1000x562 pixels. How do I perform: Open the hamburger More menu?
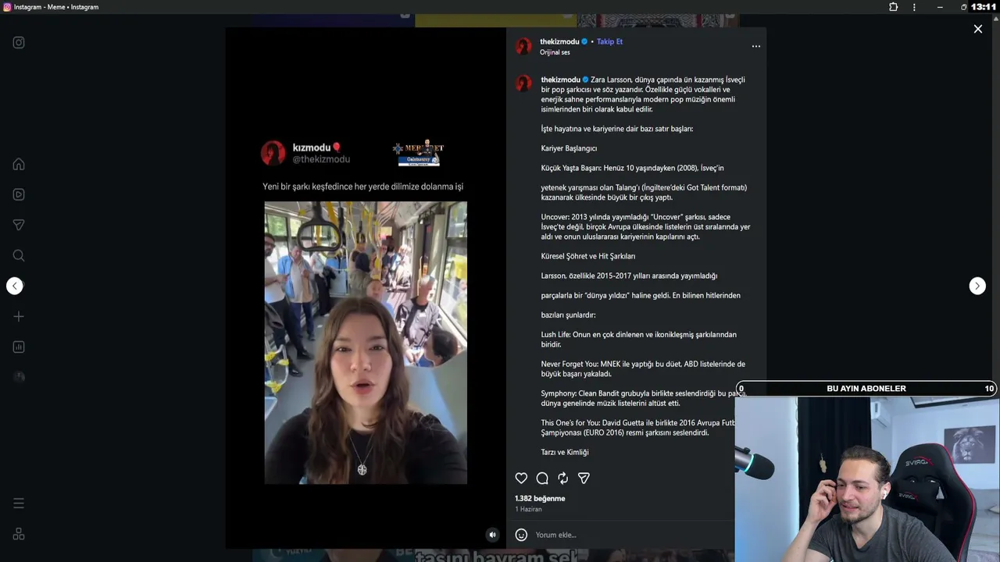click(19, 503)
